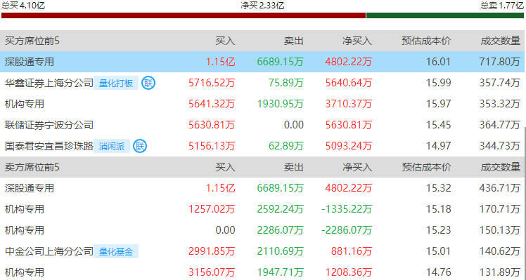Click the 联 icon beside 华鑫证券上海分公司
The width and height of the screenshot is (526, 280).
point(148,83)
